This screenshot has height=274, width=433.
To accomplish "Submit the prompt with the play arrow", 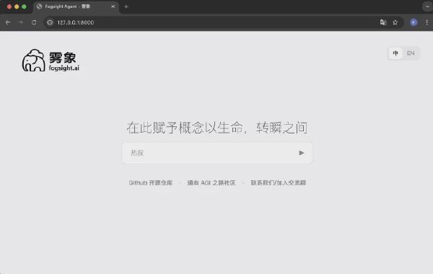I will coord(301,153).
